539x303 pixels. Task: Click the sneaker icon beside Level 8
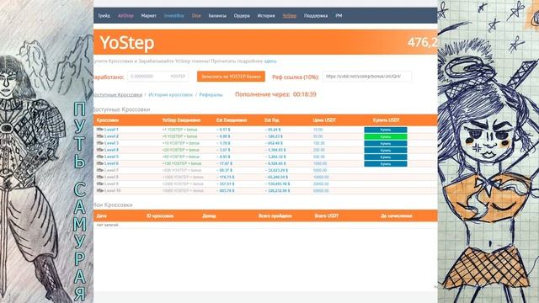click(x=100, y=177)
